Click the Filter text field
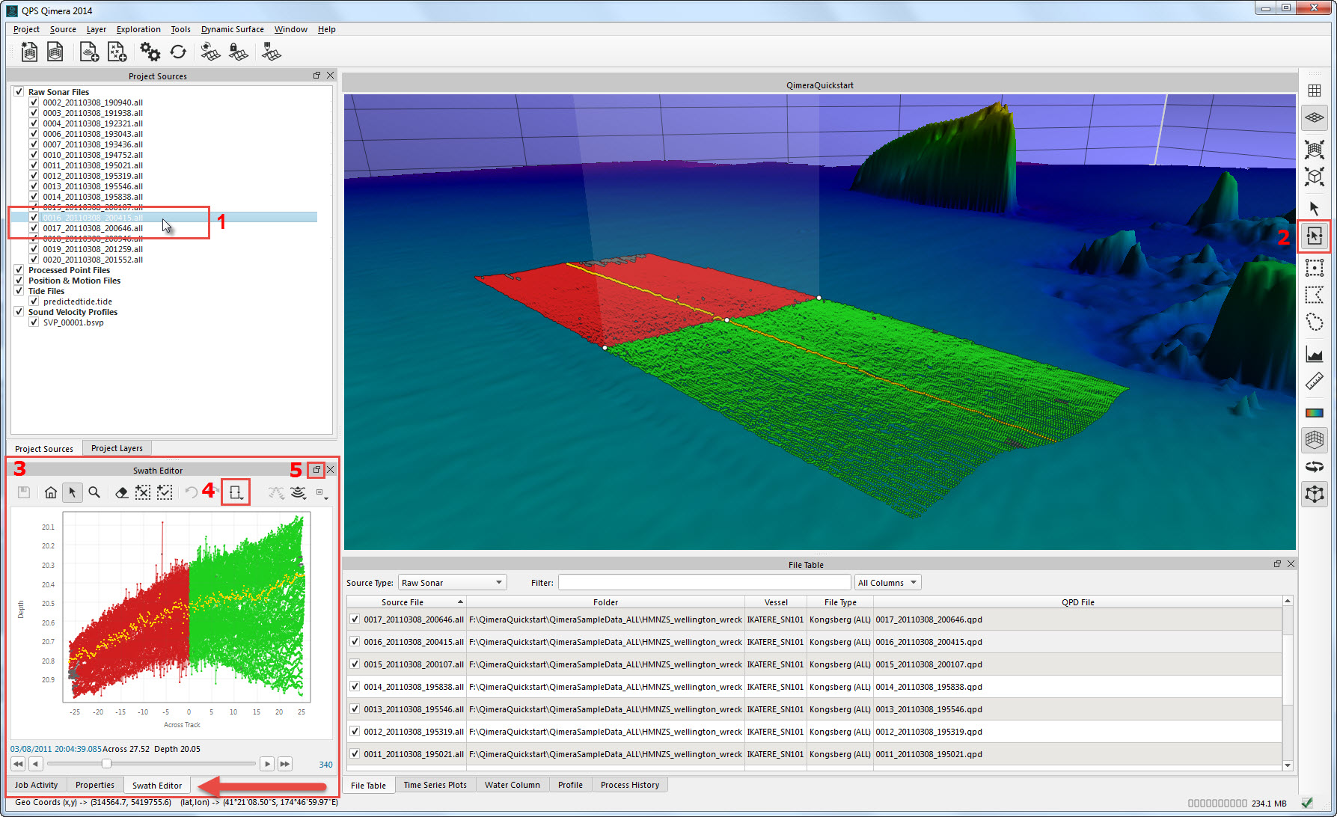The image size is (1337, 817). tap(703, 583)
